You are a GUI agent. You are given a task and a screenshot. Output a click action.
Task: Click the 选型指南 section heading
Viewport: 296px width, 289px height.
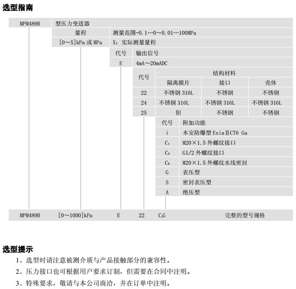(x=17, y=7)
